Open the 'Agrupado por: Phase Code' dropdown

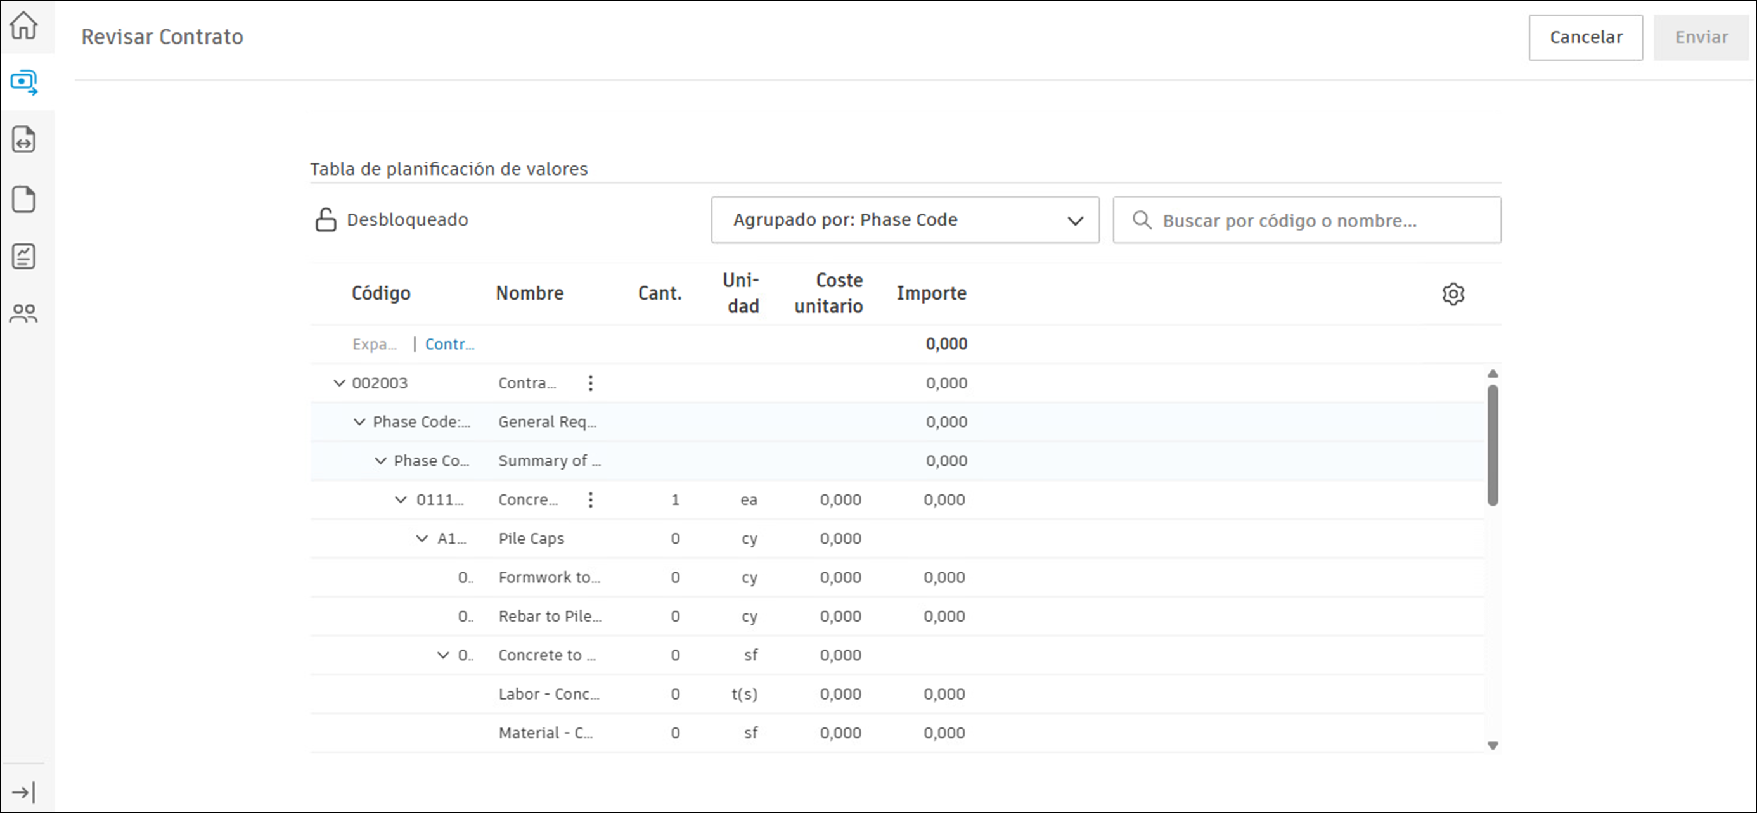point(904,221)
